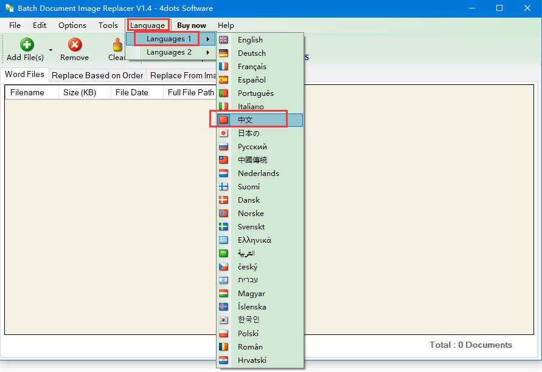Click the red Remove icon
The image size is (542, 372).
coord(75,44)
